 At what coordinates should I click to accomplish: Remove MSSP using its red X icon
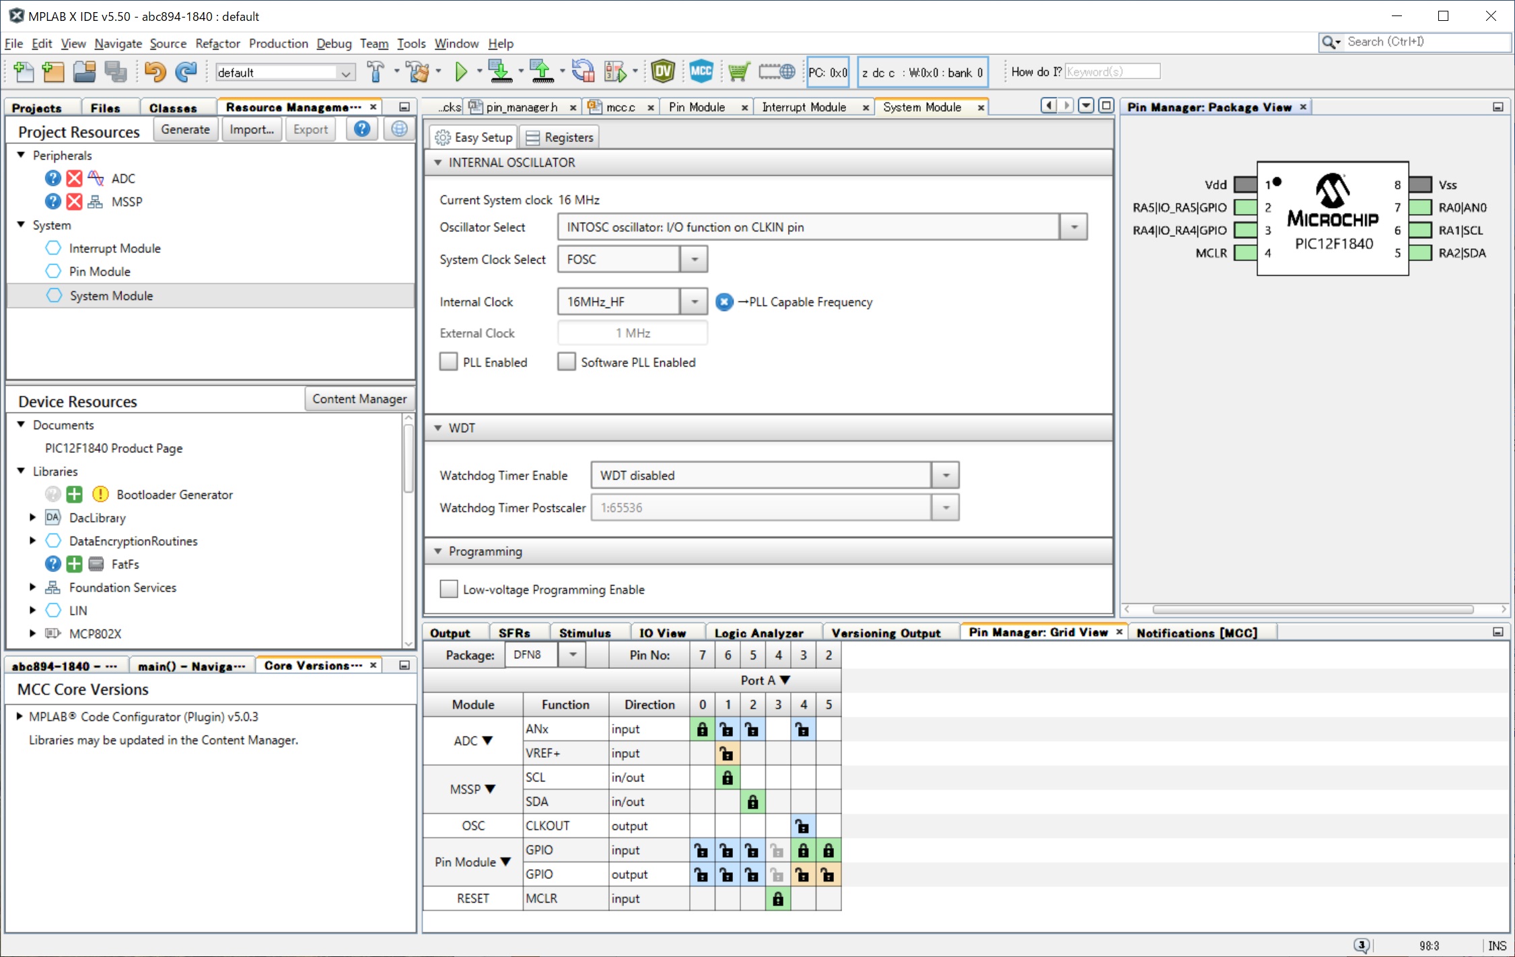[75, 201]
